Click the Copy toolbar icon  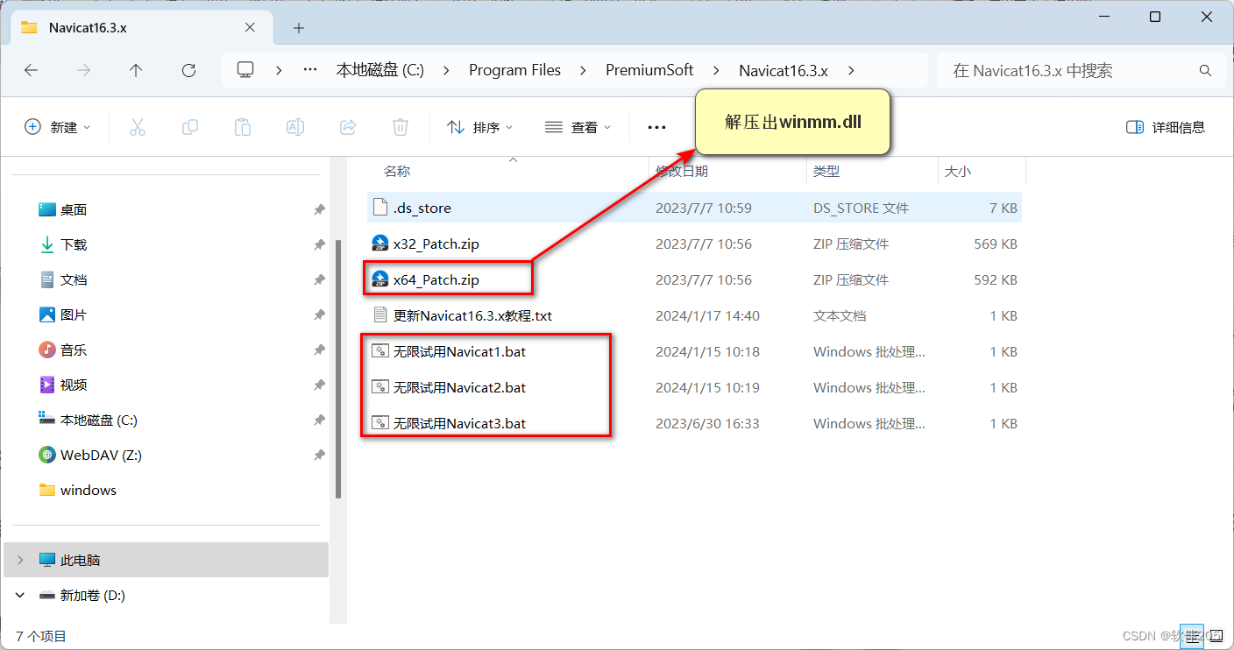pos(190,127)
